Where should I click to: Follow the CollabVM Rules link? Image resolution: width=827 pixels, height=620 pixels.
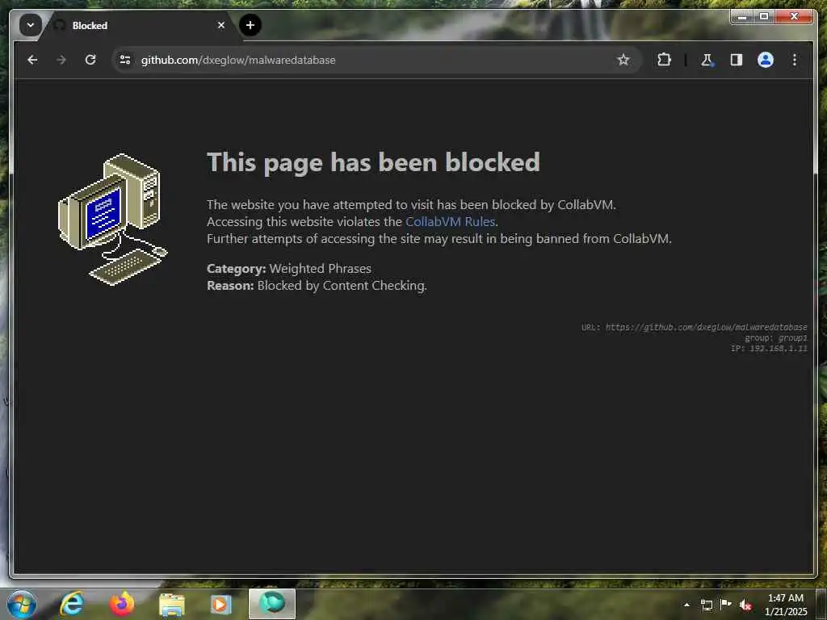(x=450, y=221)
